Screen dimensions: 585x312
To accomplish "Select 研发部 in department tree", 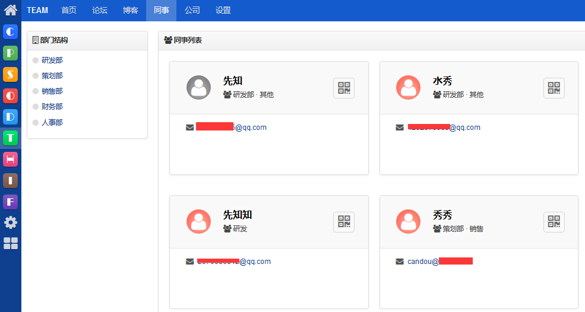I will (52, 60).
